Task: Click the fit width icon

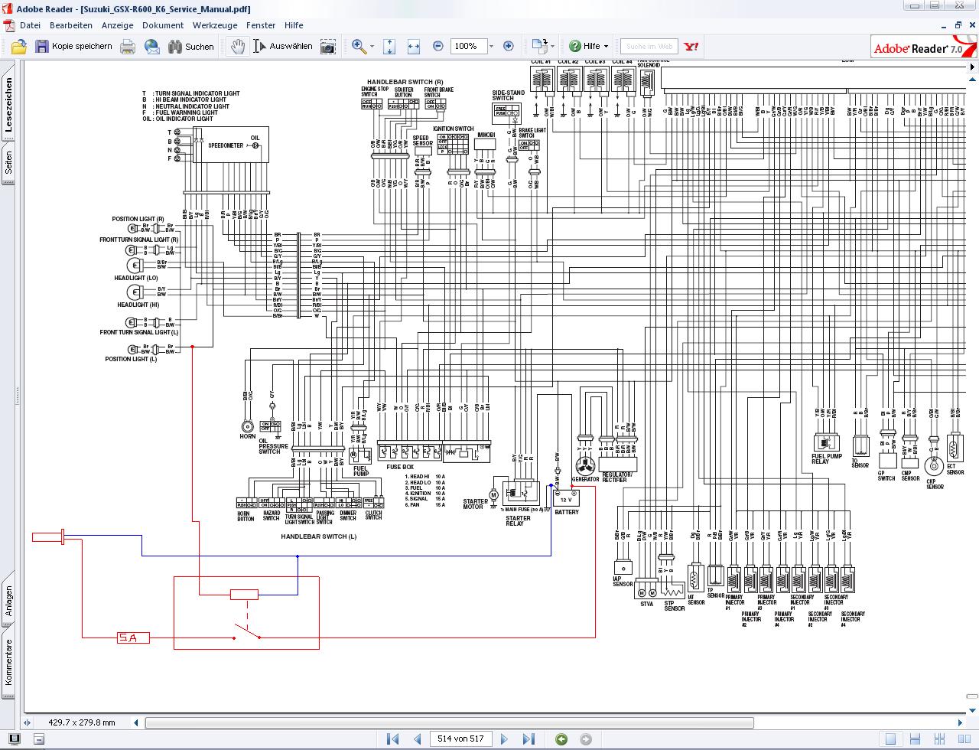Action: [414, 47]
